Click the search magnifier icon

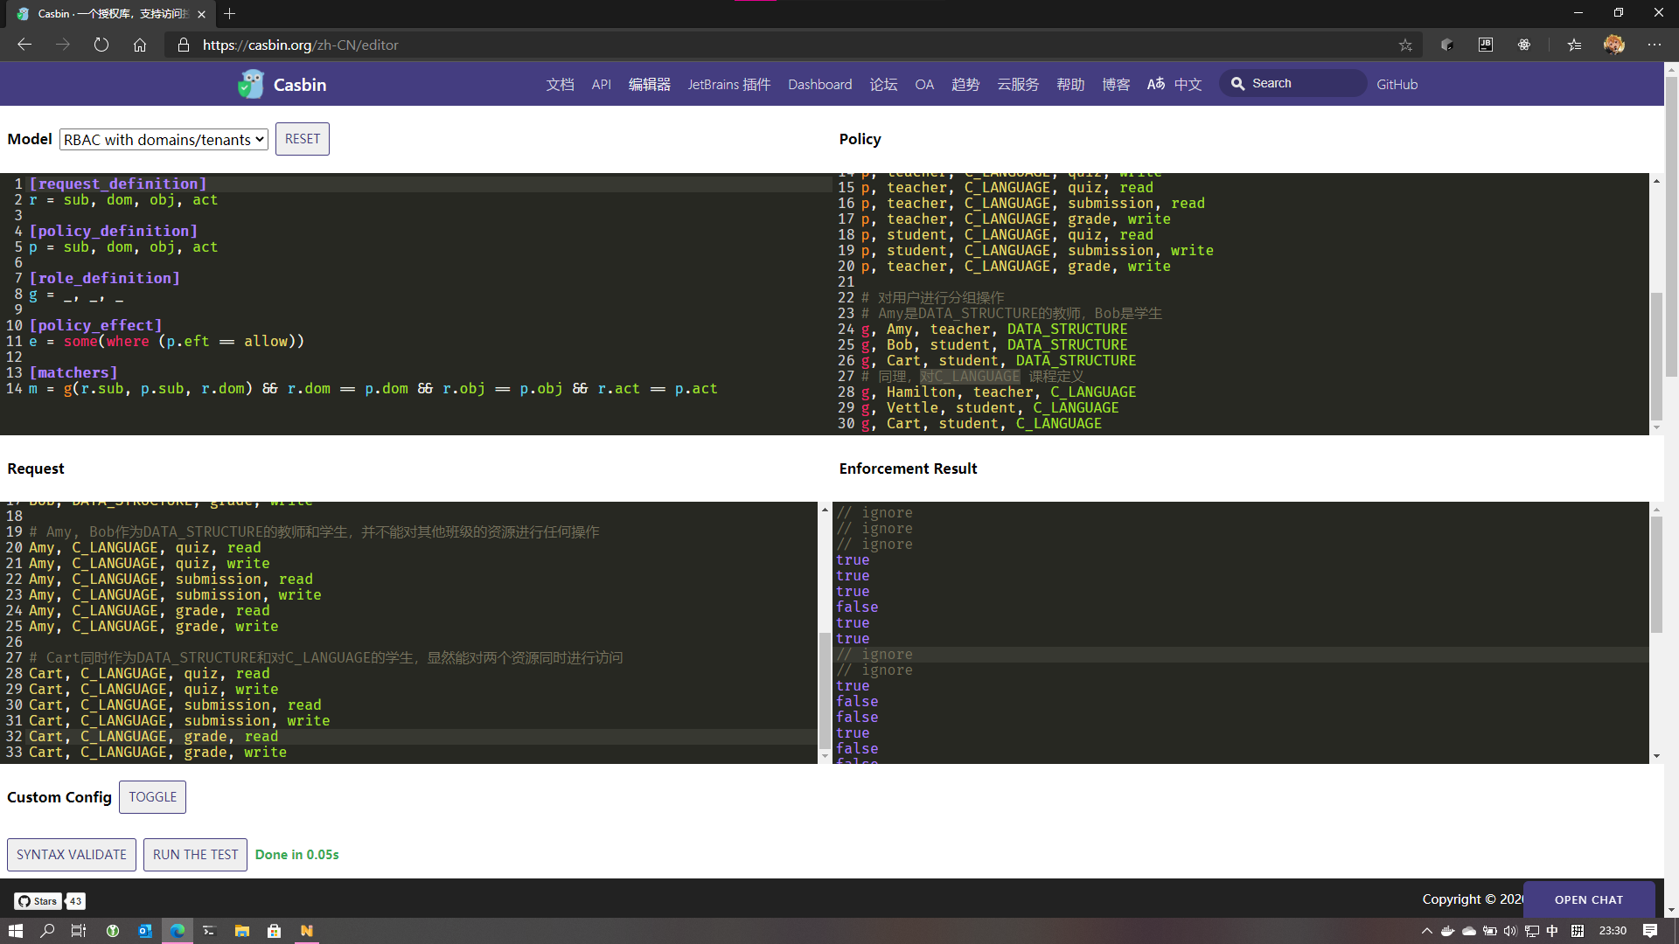pyautogui.click(x=1237, y=84)
